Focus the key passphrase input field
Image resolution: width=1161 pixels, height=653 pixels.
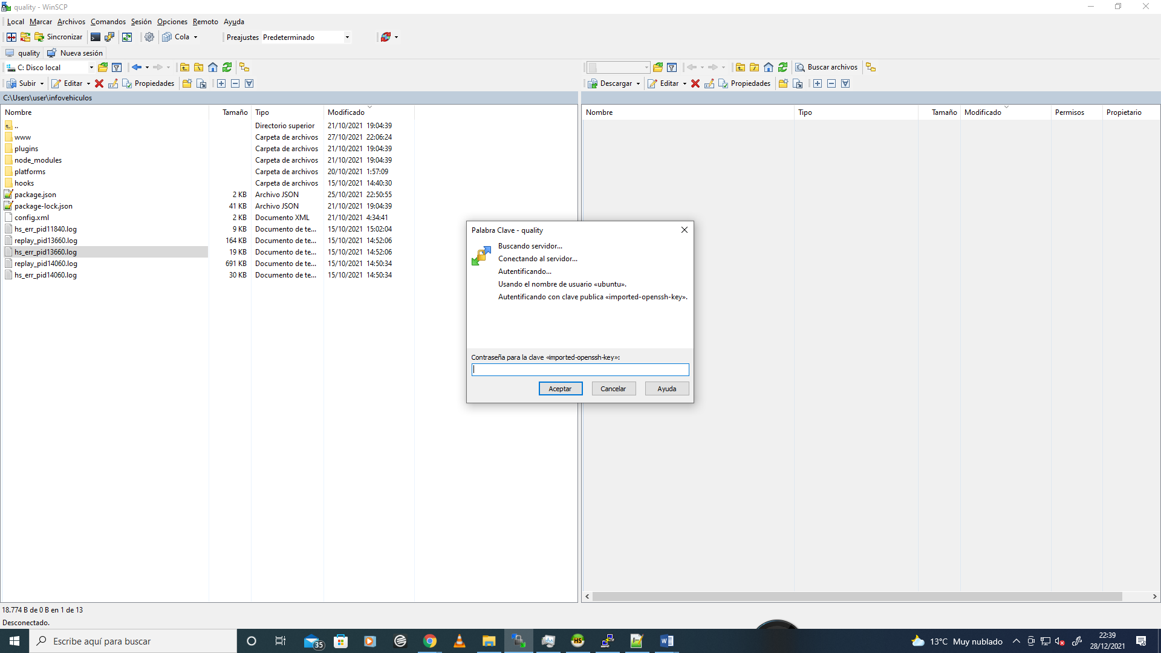(x=579, y=369)
